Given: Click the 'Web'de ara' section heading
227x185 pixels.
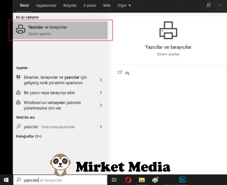Looking at the screenshot, I should click(25, 117).
